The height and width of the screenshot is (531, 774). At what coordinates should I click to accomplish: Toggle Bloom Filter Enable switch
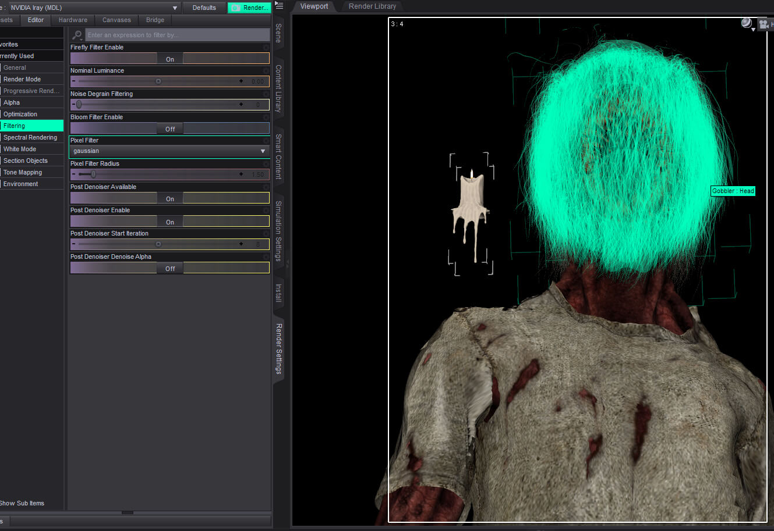click(x=170, y=129)
